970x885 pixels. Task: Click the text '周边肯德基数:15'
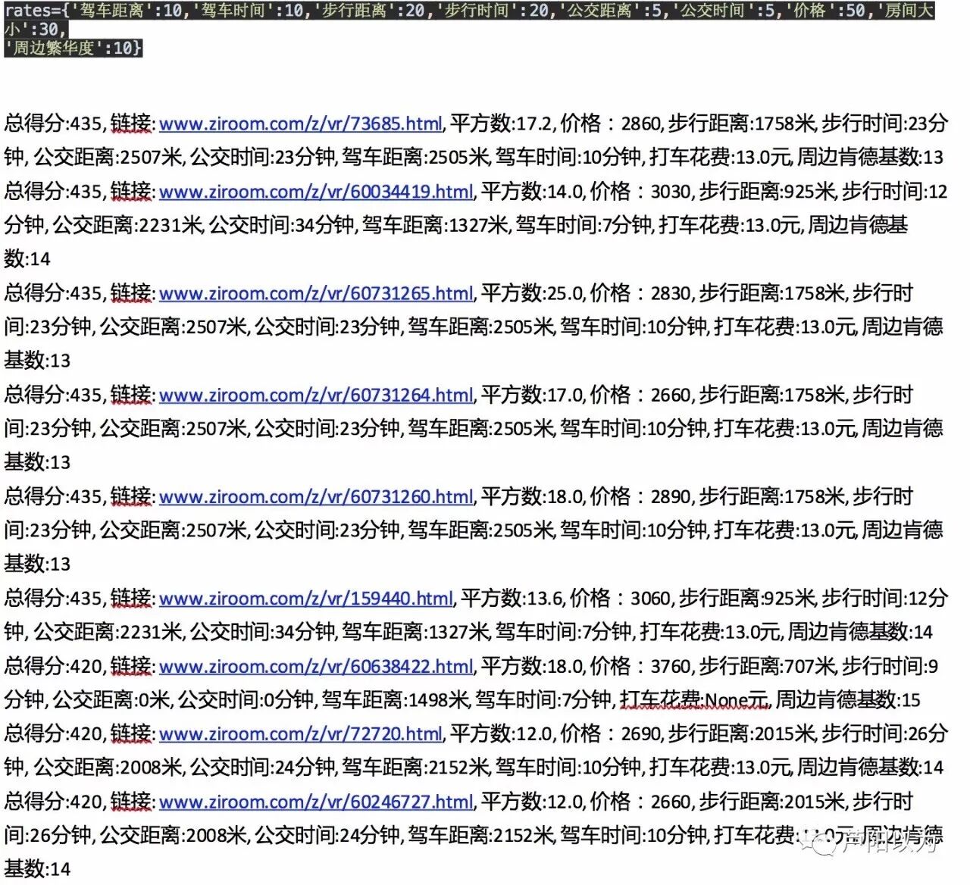[x=848, y=700]
